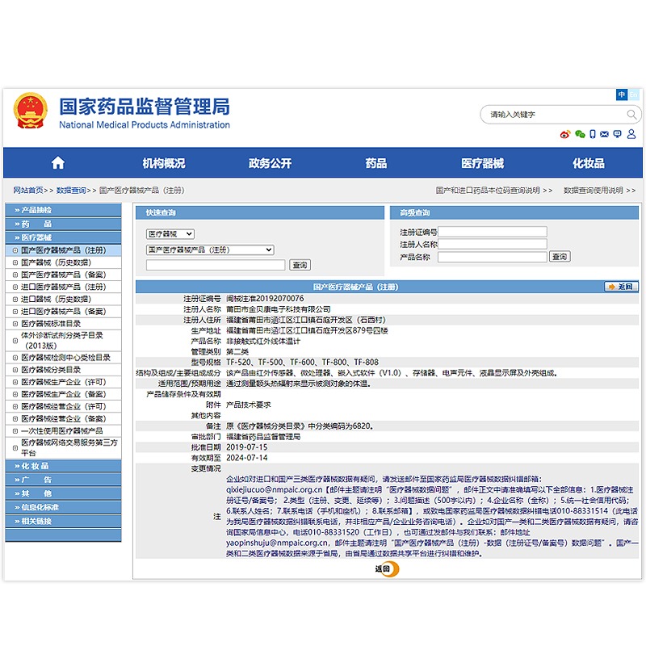Follow the 数据查询 breadcrumb link
Screen dimensions: 646x646
click(71, 190)
